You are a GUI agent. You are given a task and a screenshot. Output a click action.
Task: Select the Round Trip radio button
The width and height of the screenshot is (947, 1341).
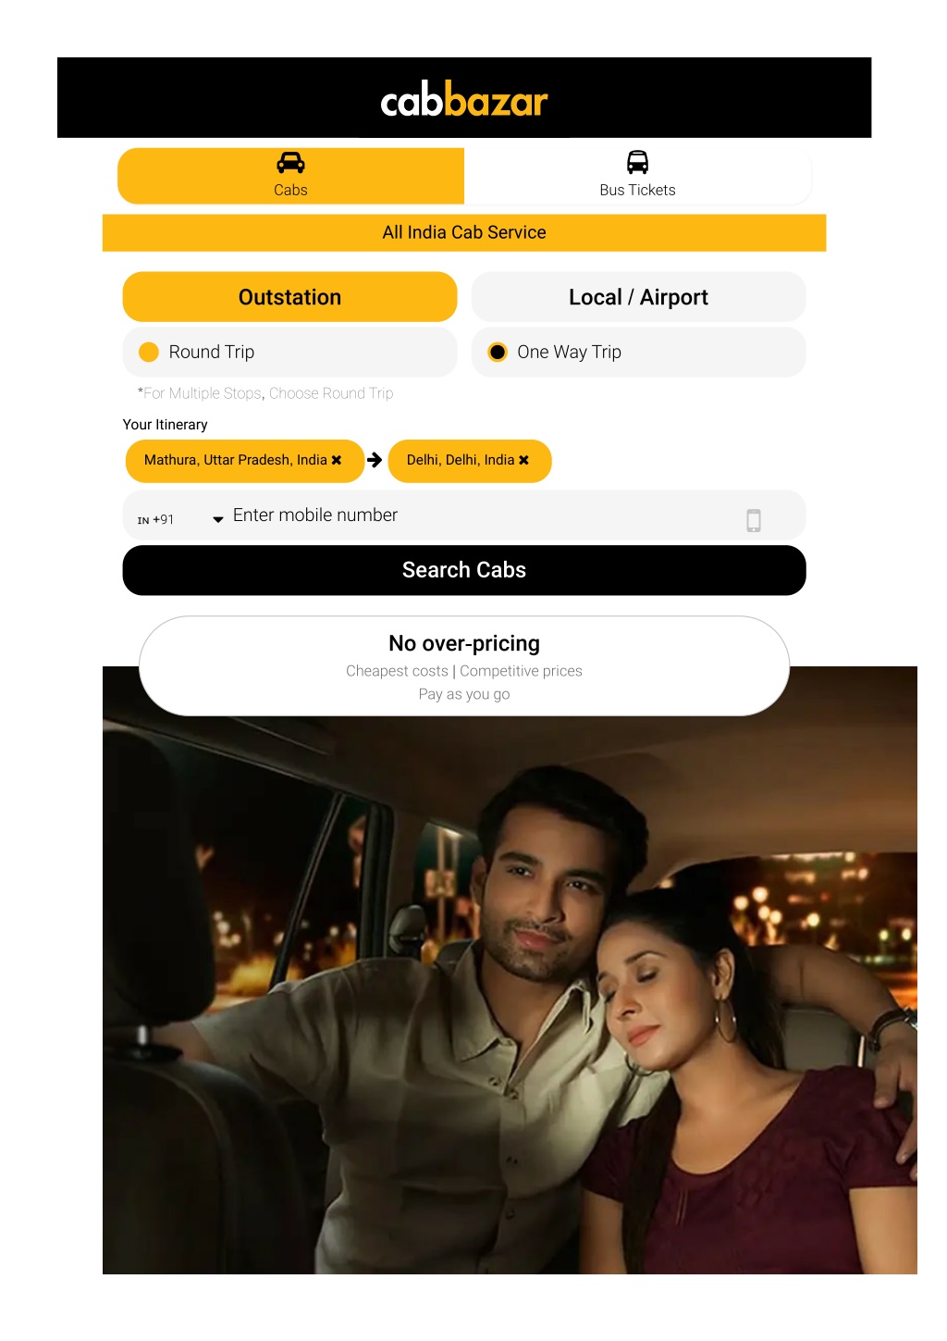point(149,352)
